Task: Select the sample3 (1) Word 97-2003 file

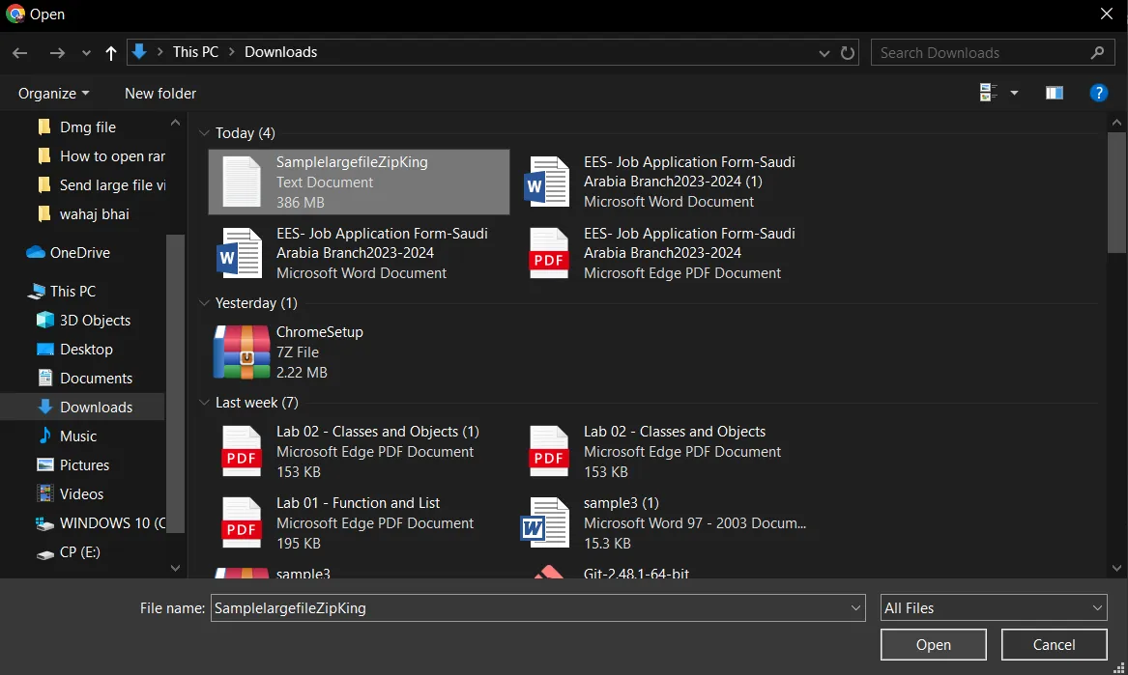Action: point(667,522)
